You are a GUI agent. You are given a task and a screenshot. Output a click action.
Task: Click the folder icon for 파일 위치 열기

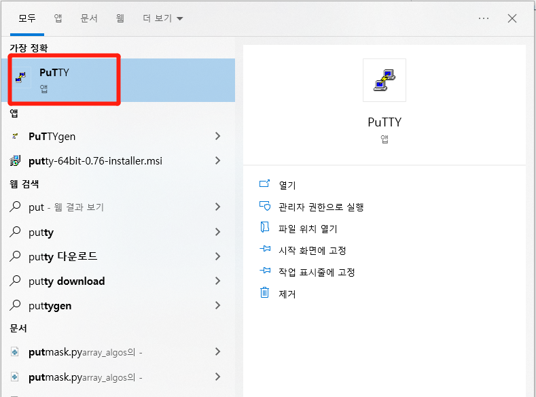(264, 228)
